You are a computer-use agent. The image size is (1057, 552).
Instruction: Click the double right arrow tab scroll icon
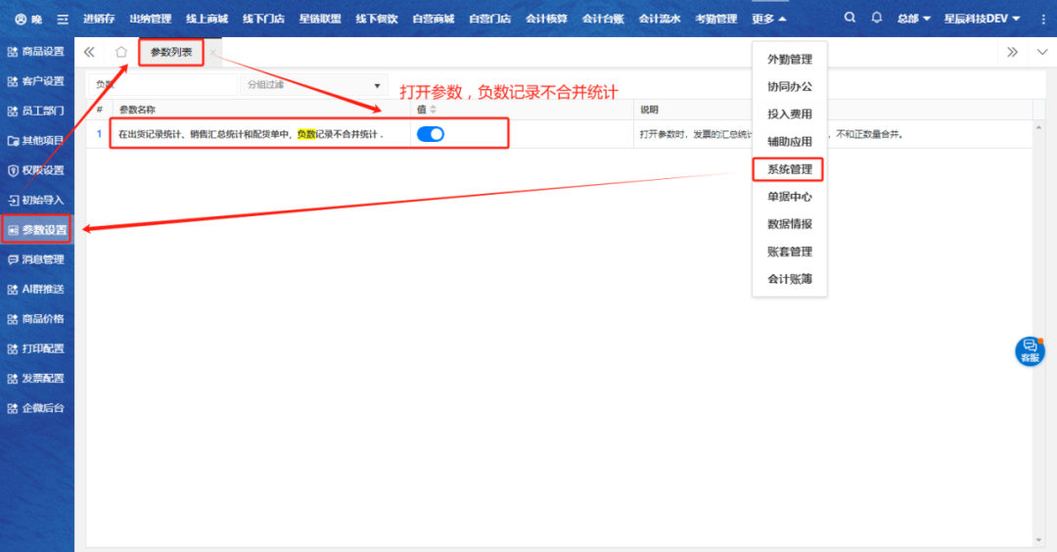(1012, 52)
